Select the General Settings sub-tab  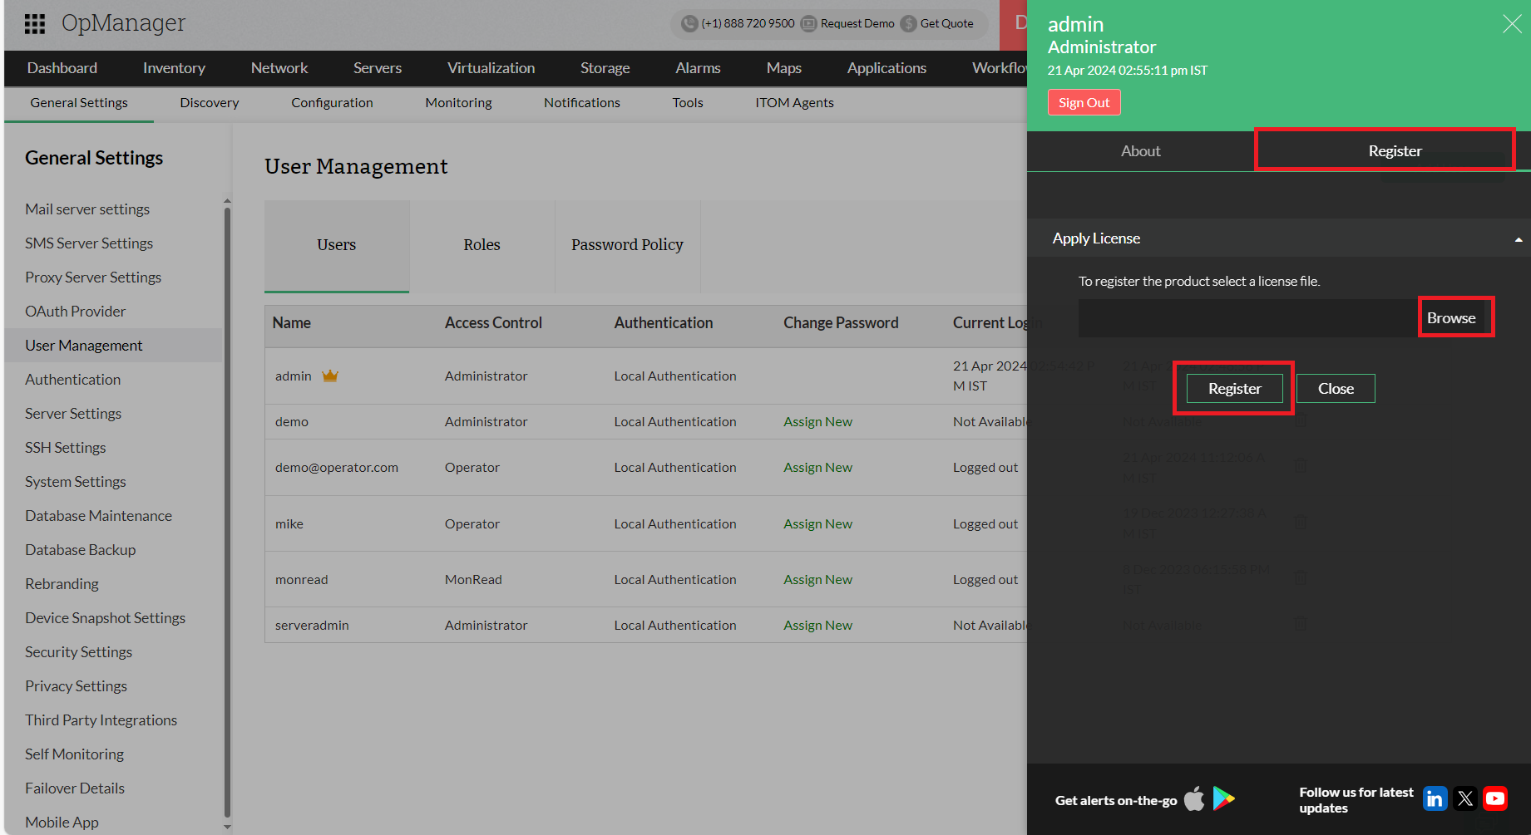pyautogui.click(x=79, y=103)
